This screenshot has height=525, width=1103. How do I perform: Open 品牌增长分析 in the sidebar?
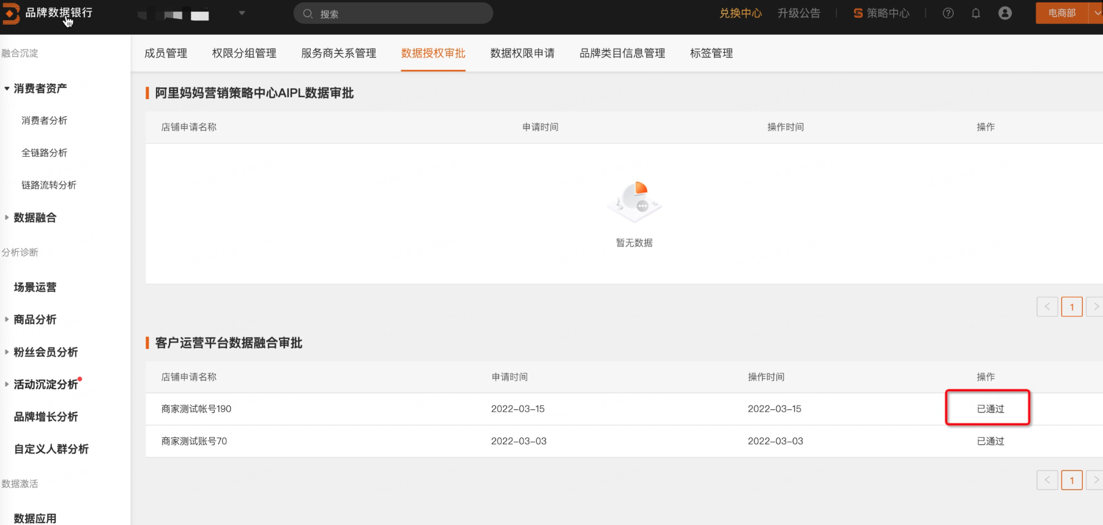[46, 417]
